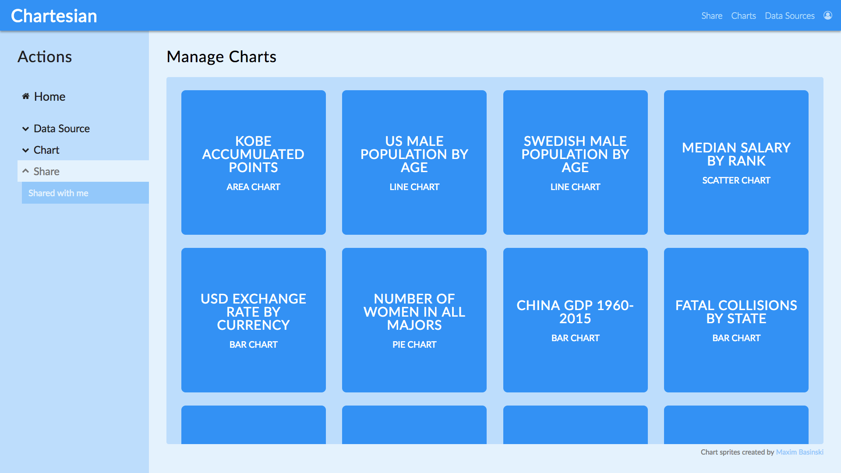Open US Male Population line chart
This screenshot has height=473, width=841.
point(414,162)
